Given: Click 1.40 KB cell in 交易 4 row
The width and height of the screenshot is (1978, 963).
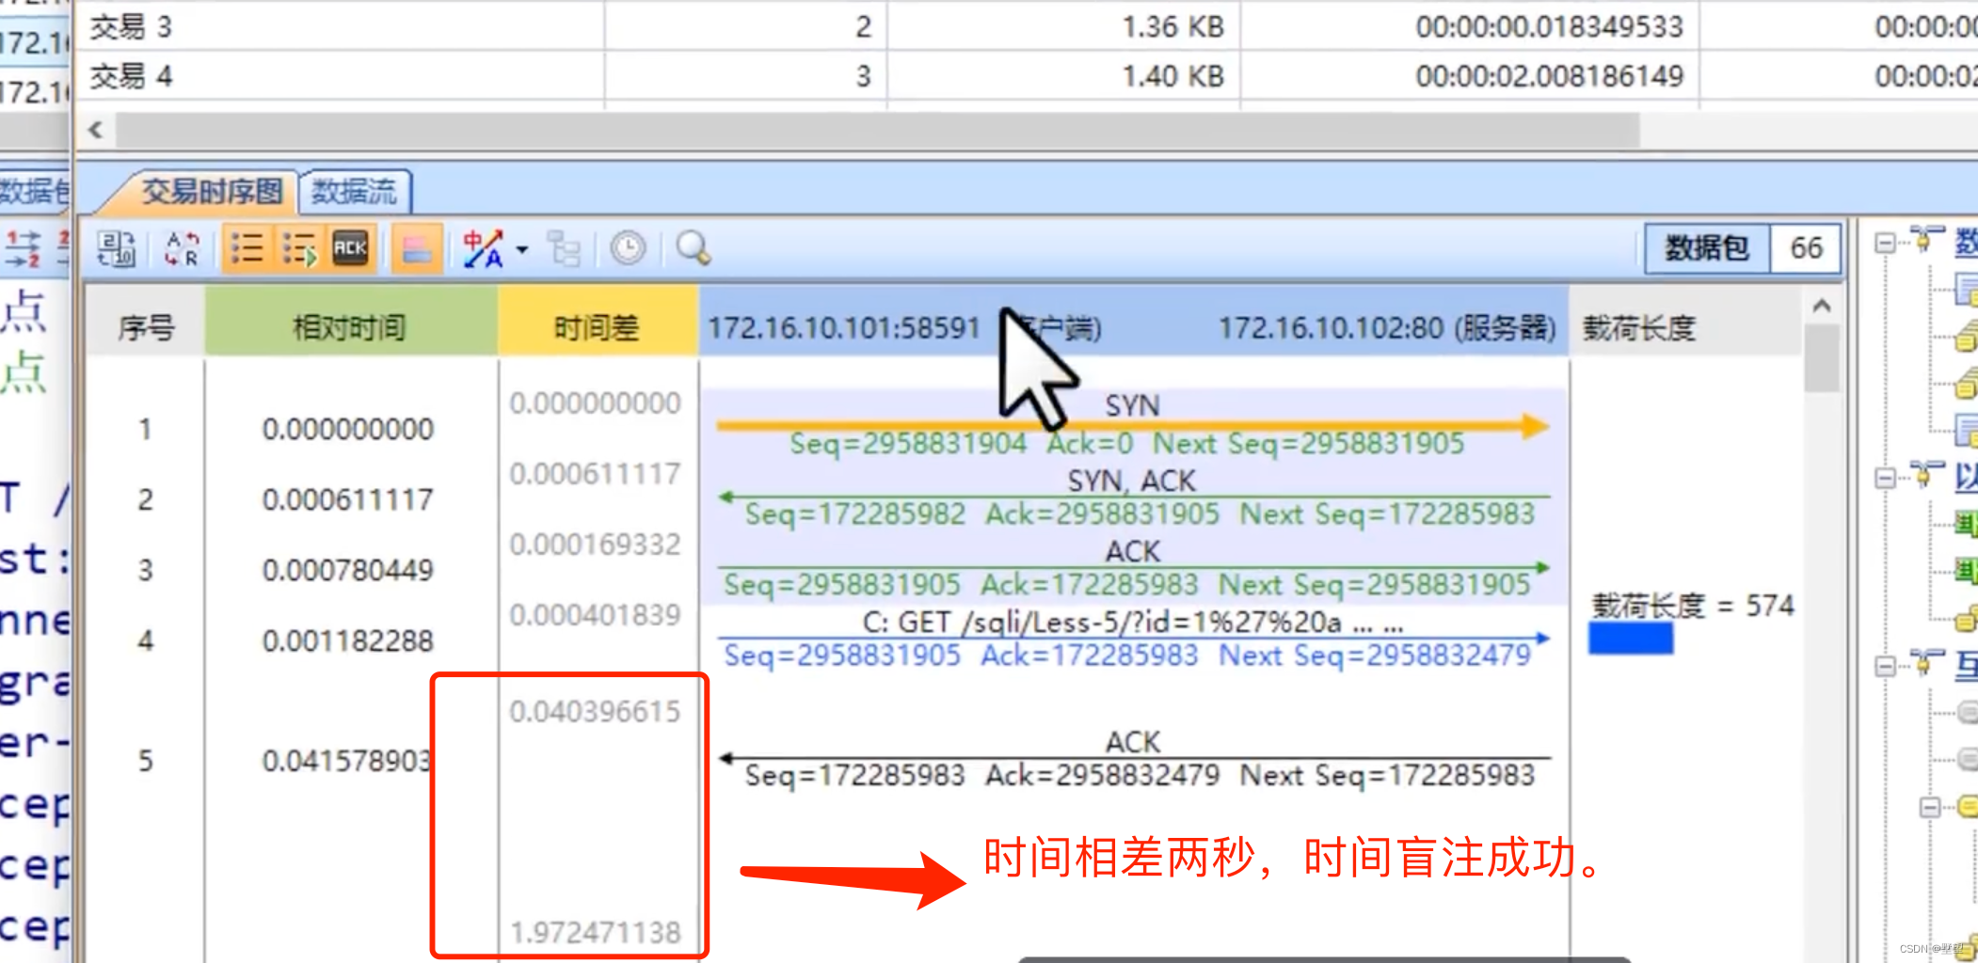Looking at the screenshot, I should (x=1172, y=76).
